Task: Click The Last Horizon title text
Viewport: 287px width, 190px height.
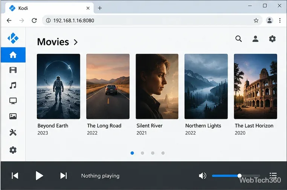Action: tap(254, 126)
